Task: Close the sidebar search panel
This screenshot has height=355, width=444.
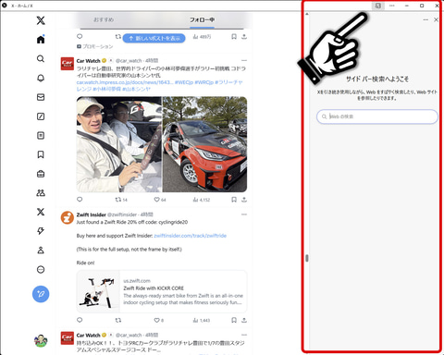Action: click(436, 19)
